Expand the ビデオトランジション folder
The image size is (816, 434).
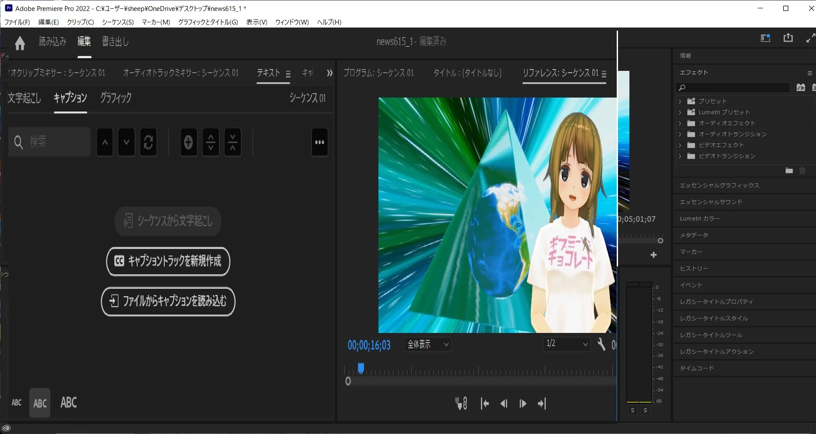tap(680, 156)
